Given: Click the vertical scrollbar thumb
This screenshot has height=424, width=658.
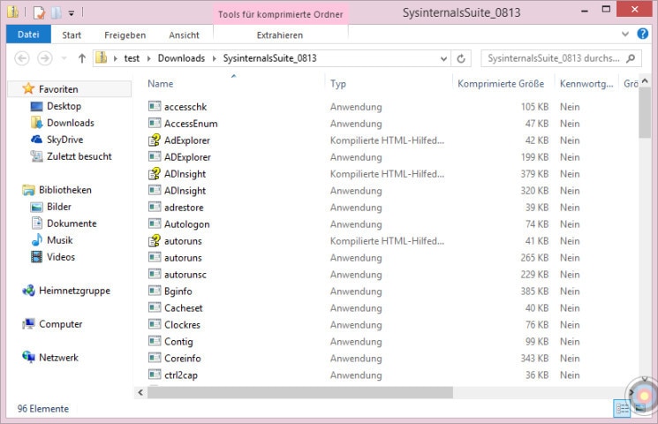Looking at the screenshot, I should (645, 113).
